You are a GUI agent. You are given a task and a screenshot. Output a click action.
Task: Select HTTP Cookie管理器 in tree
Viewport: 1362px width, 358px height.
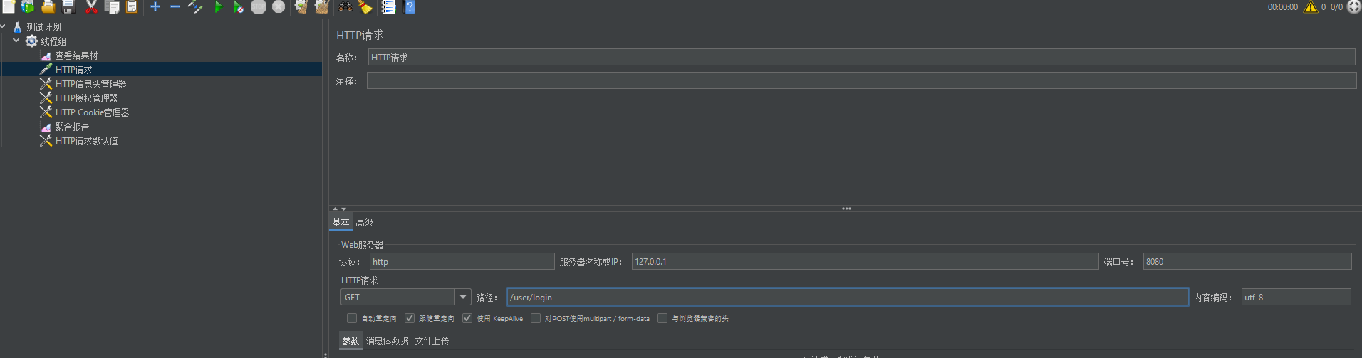tap(93, 112)
